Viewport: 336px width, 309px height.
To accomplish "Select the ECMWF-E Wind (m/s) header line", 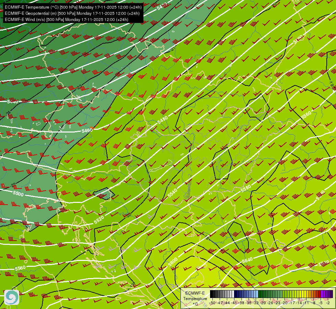I will pyautogui.click(x=67, y=20).
